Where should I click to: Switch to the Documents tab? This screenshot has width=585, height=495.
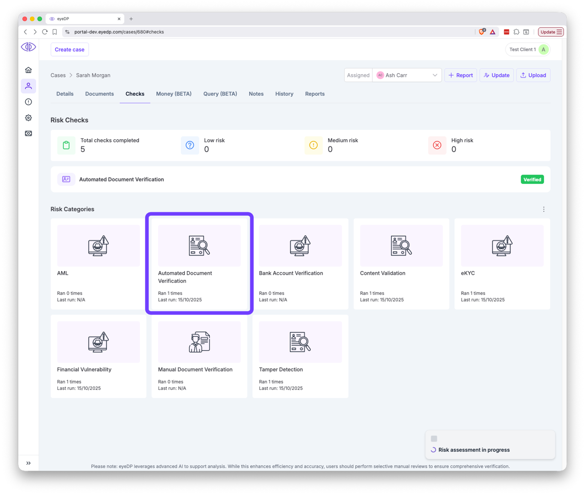(x=99, y=94)
